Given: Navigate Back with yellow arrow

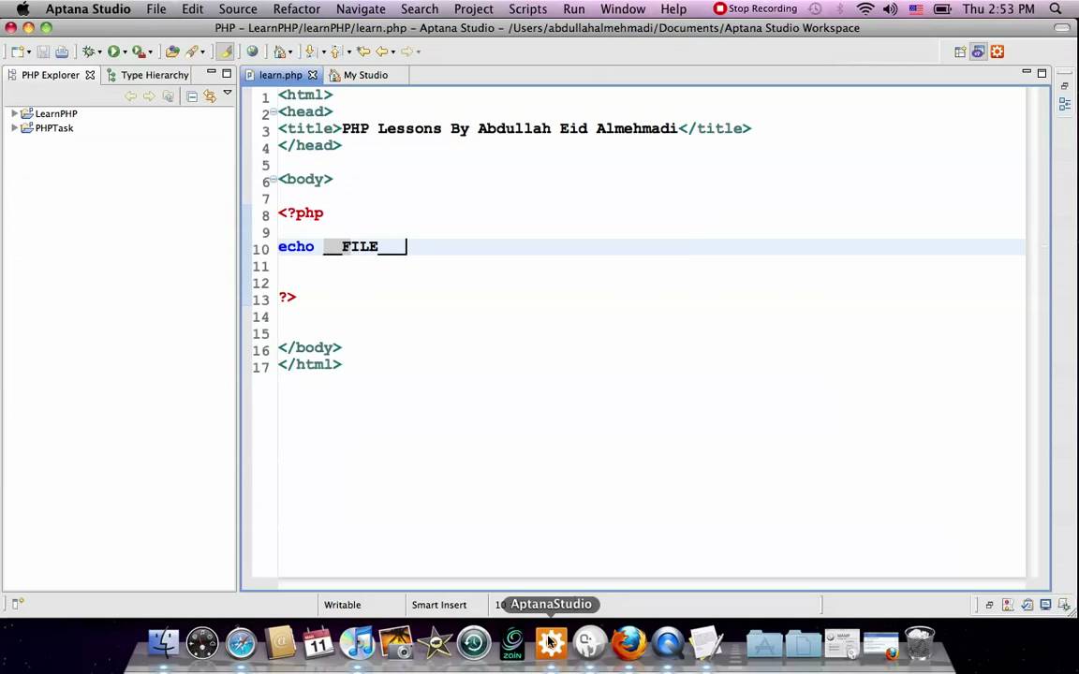Looking at the screenshot, I should click(x=381, y=51).
